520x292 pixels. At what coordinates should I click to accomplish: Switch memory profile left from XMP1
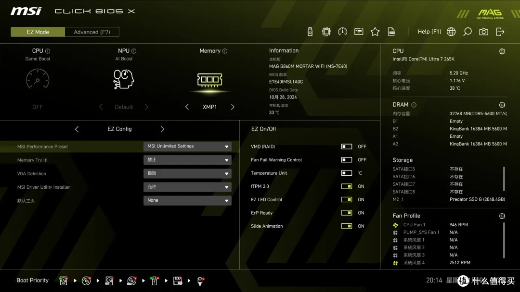[187, 107]
